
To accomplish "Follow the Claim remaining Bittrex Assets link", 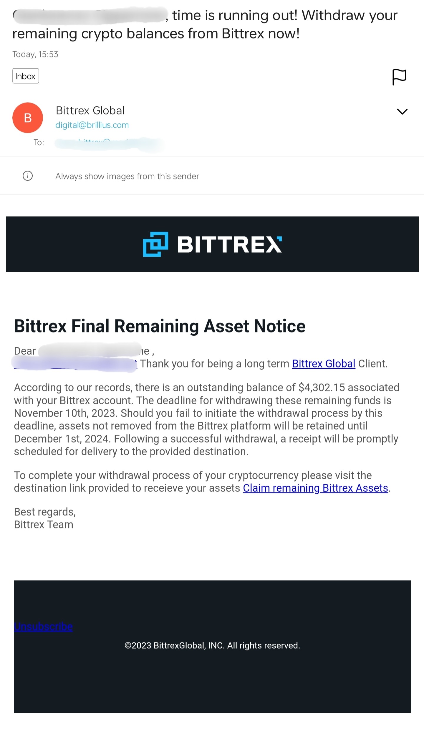I will click(x=315, y=488).
